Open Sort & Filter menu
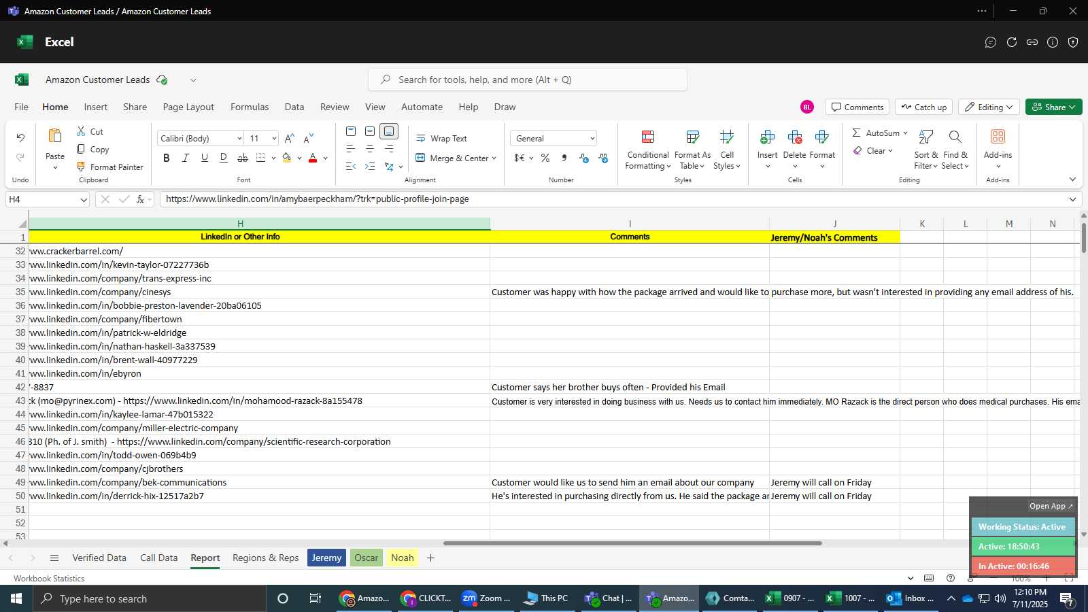This screenshot has width=1088, height=612. [x=926, y=150]
